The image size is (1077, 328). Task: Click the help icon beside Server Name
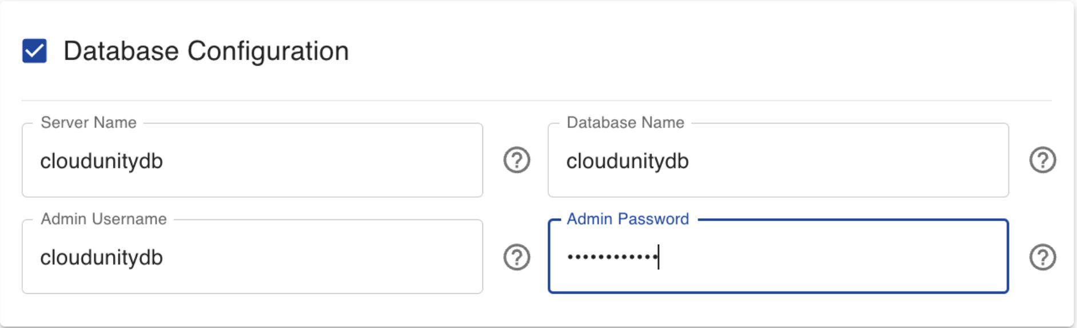pos(517,160)
